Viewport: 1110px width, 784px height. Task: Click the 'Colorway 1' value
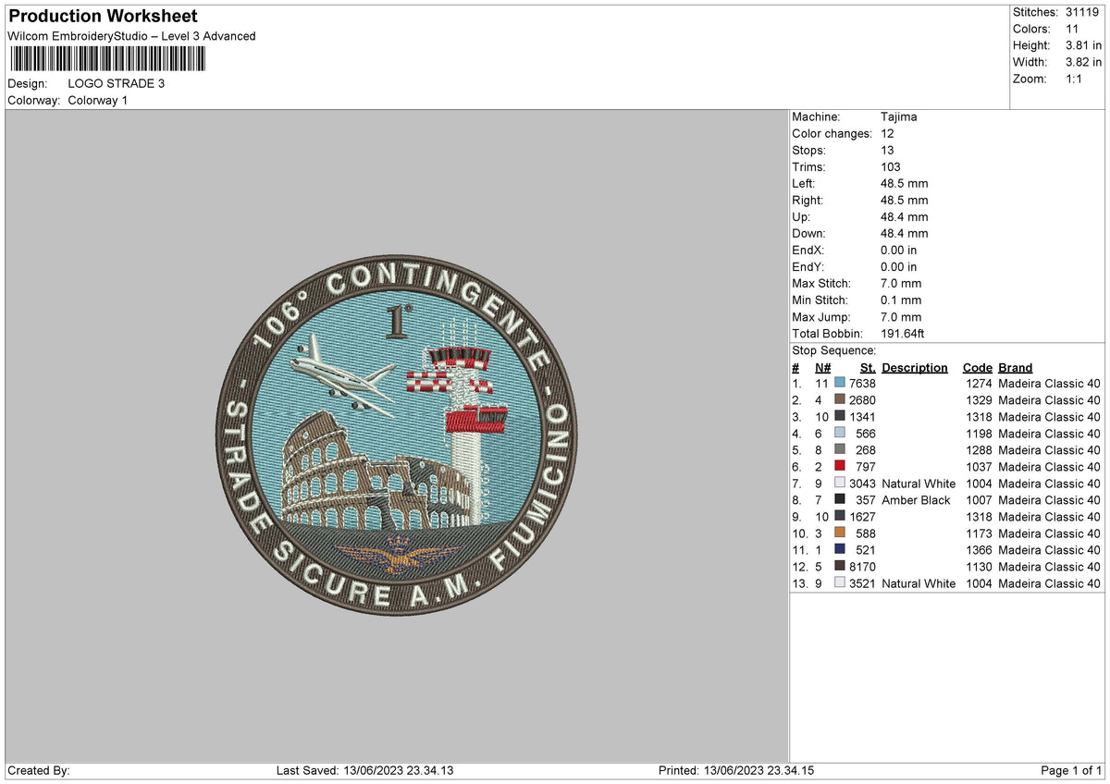pyautogui.click(x=98, y=100)
